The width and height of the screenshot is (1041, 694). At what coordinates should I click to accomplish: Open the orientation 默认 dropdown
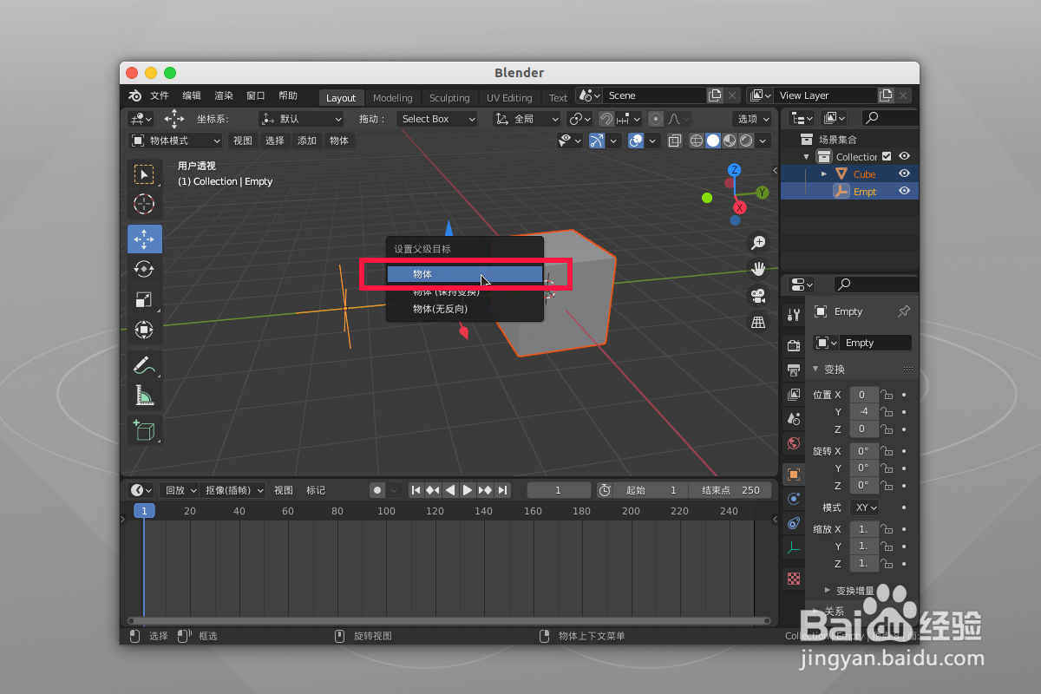(x=302, y=119)
